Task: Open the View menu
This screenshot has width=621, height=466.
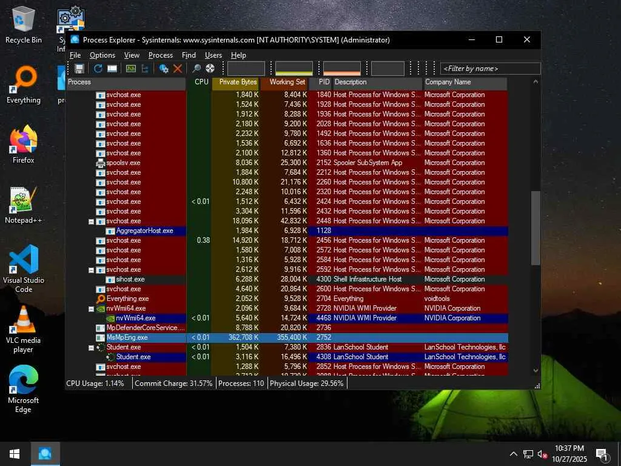Action: [132, 55]
